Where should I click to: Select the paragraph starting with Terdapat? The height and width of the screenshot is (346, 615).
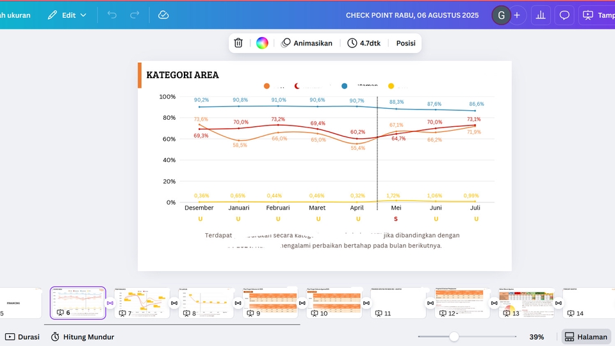tap(332, 240)
